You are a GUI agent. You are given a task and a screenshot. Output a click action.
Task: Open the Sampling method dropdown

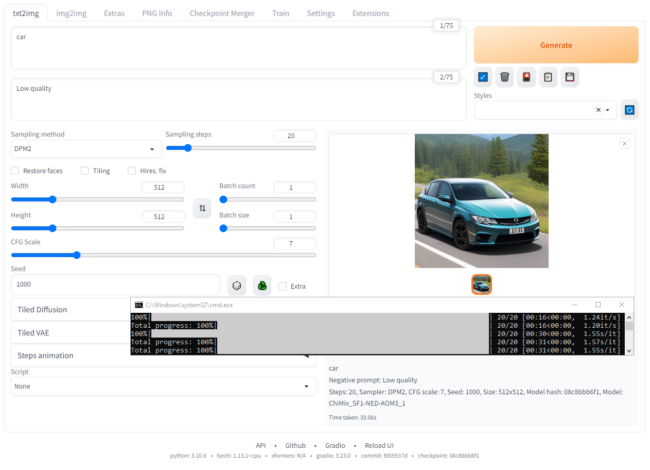[x=86, y=149]
